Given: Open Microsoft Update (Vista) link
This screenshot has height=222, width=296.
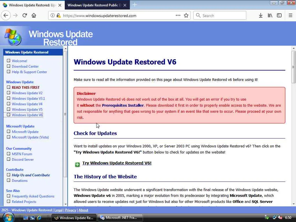Looking at the screenshot, I should 30,137.
